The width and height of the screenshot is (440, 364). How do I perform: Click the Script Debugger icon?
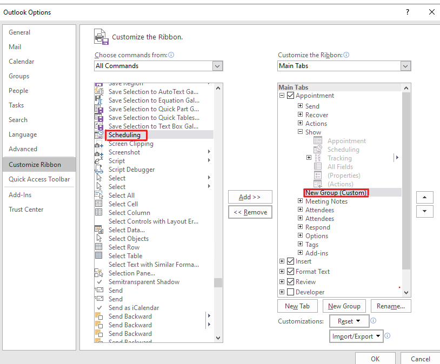point(99,170)
